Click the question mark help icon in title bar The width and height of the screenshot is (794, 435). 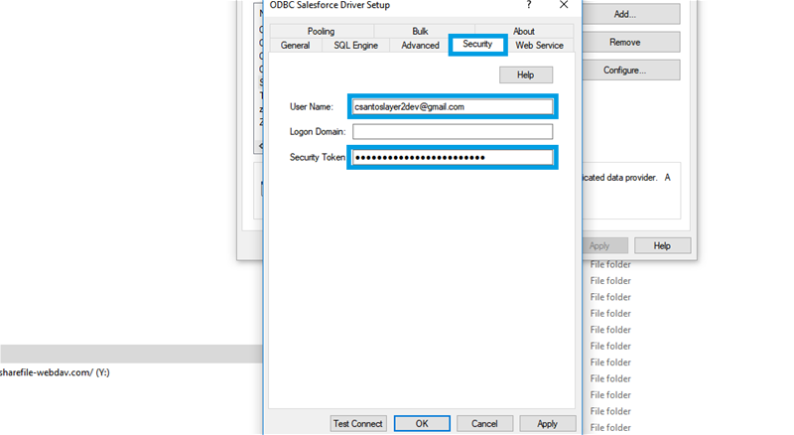528,5
